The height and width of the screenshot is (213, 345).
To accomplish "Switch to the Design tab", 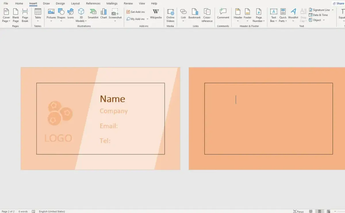I will click(60, 3).
